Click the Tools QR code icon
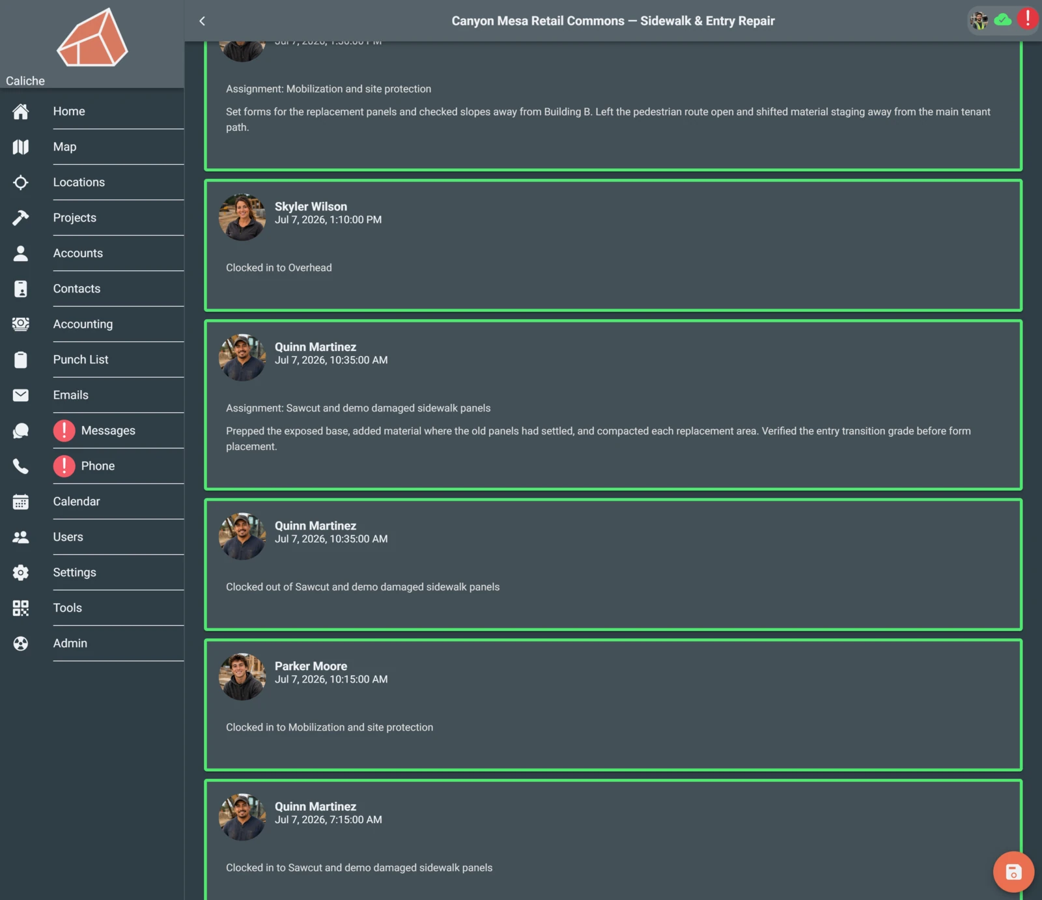The image size is (1042, 900). click(x=21, y=608)
